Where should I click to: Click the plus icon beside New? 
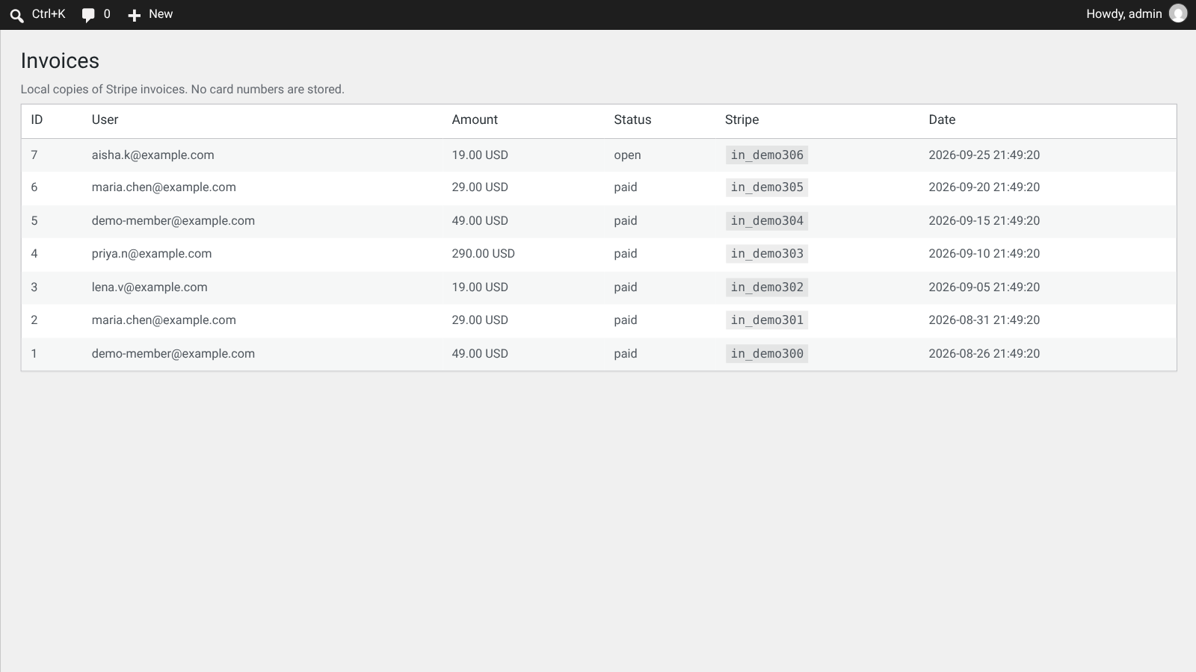point(135,15)
